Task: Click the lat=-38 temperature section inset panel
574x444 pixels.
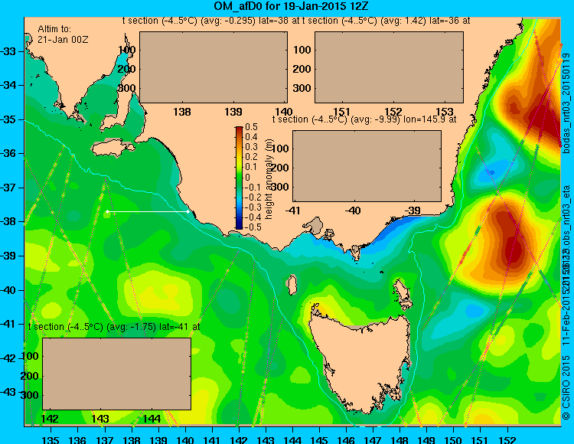Action: (x=214, y=67)
